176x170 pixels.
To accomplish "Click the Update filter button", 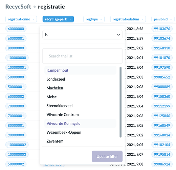I will (107, 156).
